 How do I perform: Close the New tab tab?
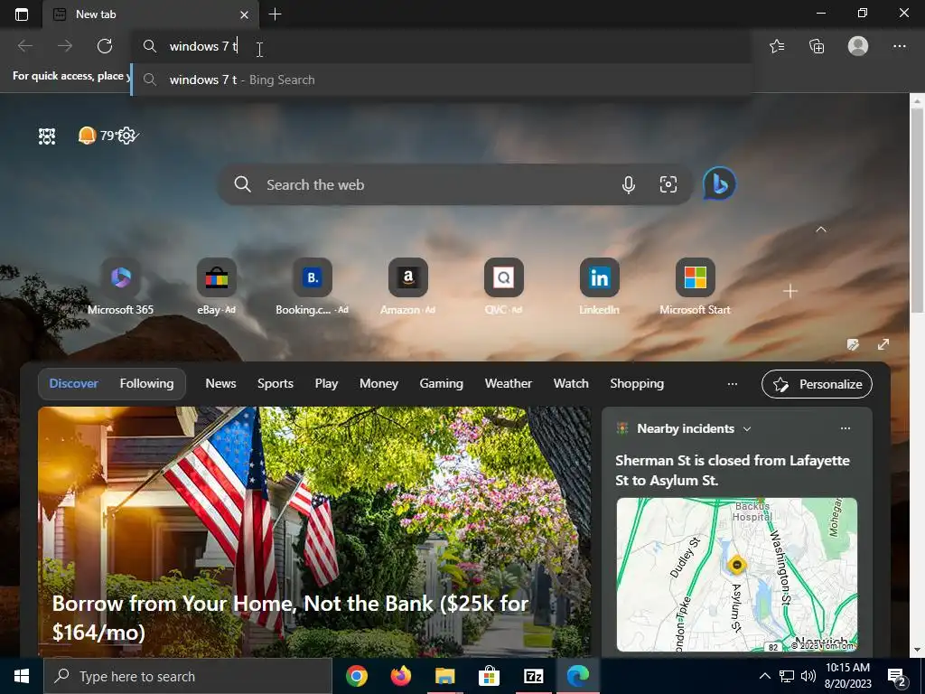[245, 14]
